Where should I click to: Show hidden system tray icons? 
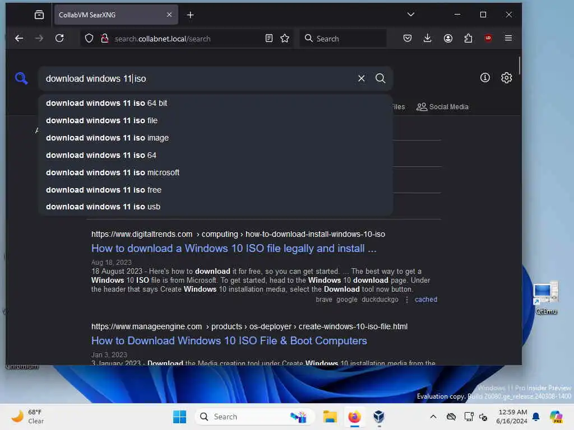tap(433, 417)
